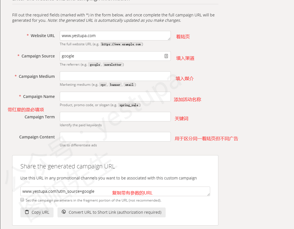294x229 pixels.
Task: Click the generated campaign URL text box
Action: pos(115,191)
